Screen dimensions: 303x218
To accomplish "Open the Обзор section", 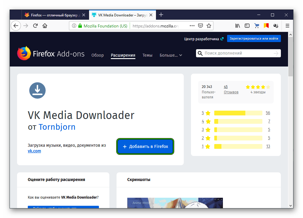I will (98, 55).
